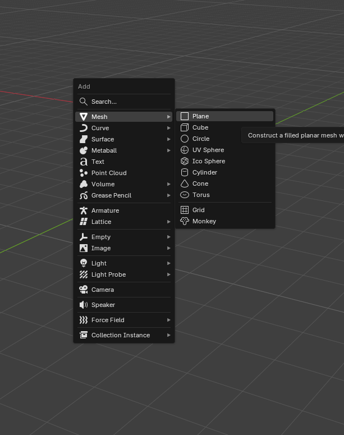The height and width of the screenshot is (435, 344).
Task: Expand the Surface submenu arrow
Action: click(169, 139)
